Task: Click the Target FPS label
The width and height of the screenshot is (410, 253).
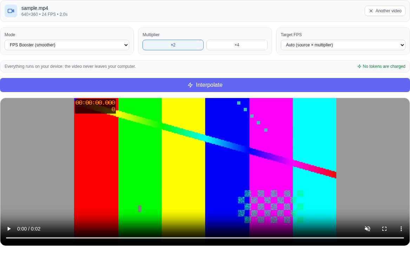Action: tap(291, 35)
